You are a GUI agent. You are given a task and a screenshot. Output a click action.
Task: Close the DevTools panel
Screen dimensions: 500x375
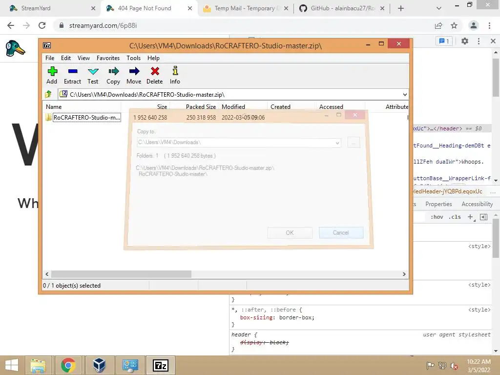click(x=493, y=41)
